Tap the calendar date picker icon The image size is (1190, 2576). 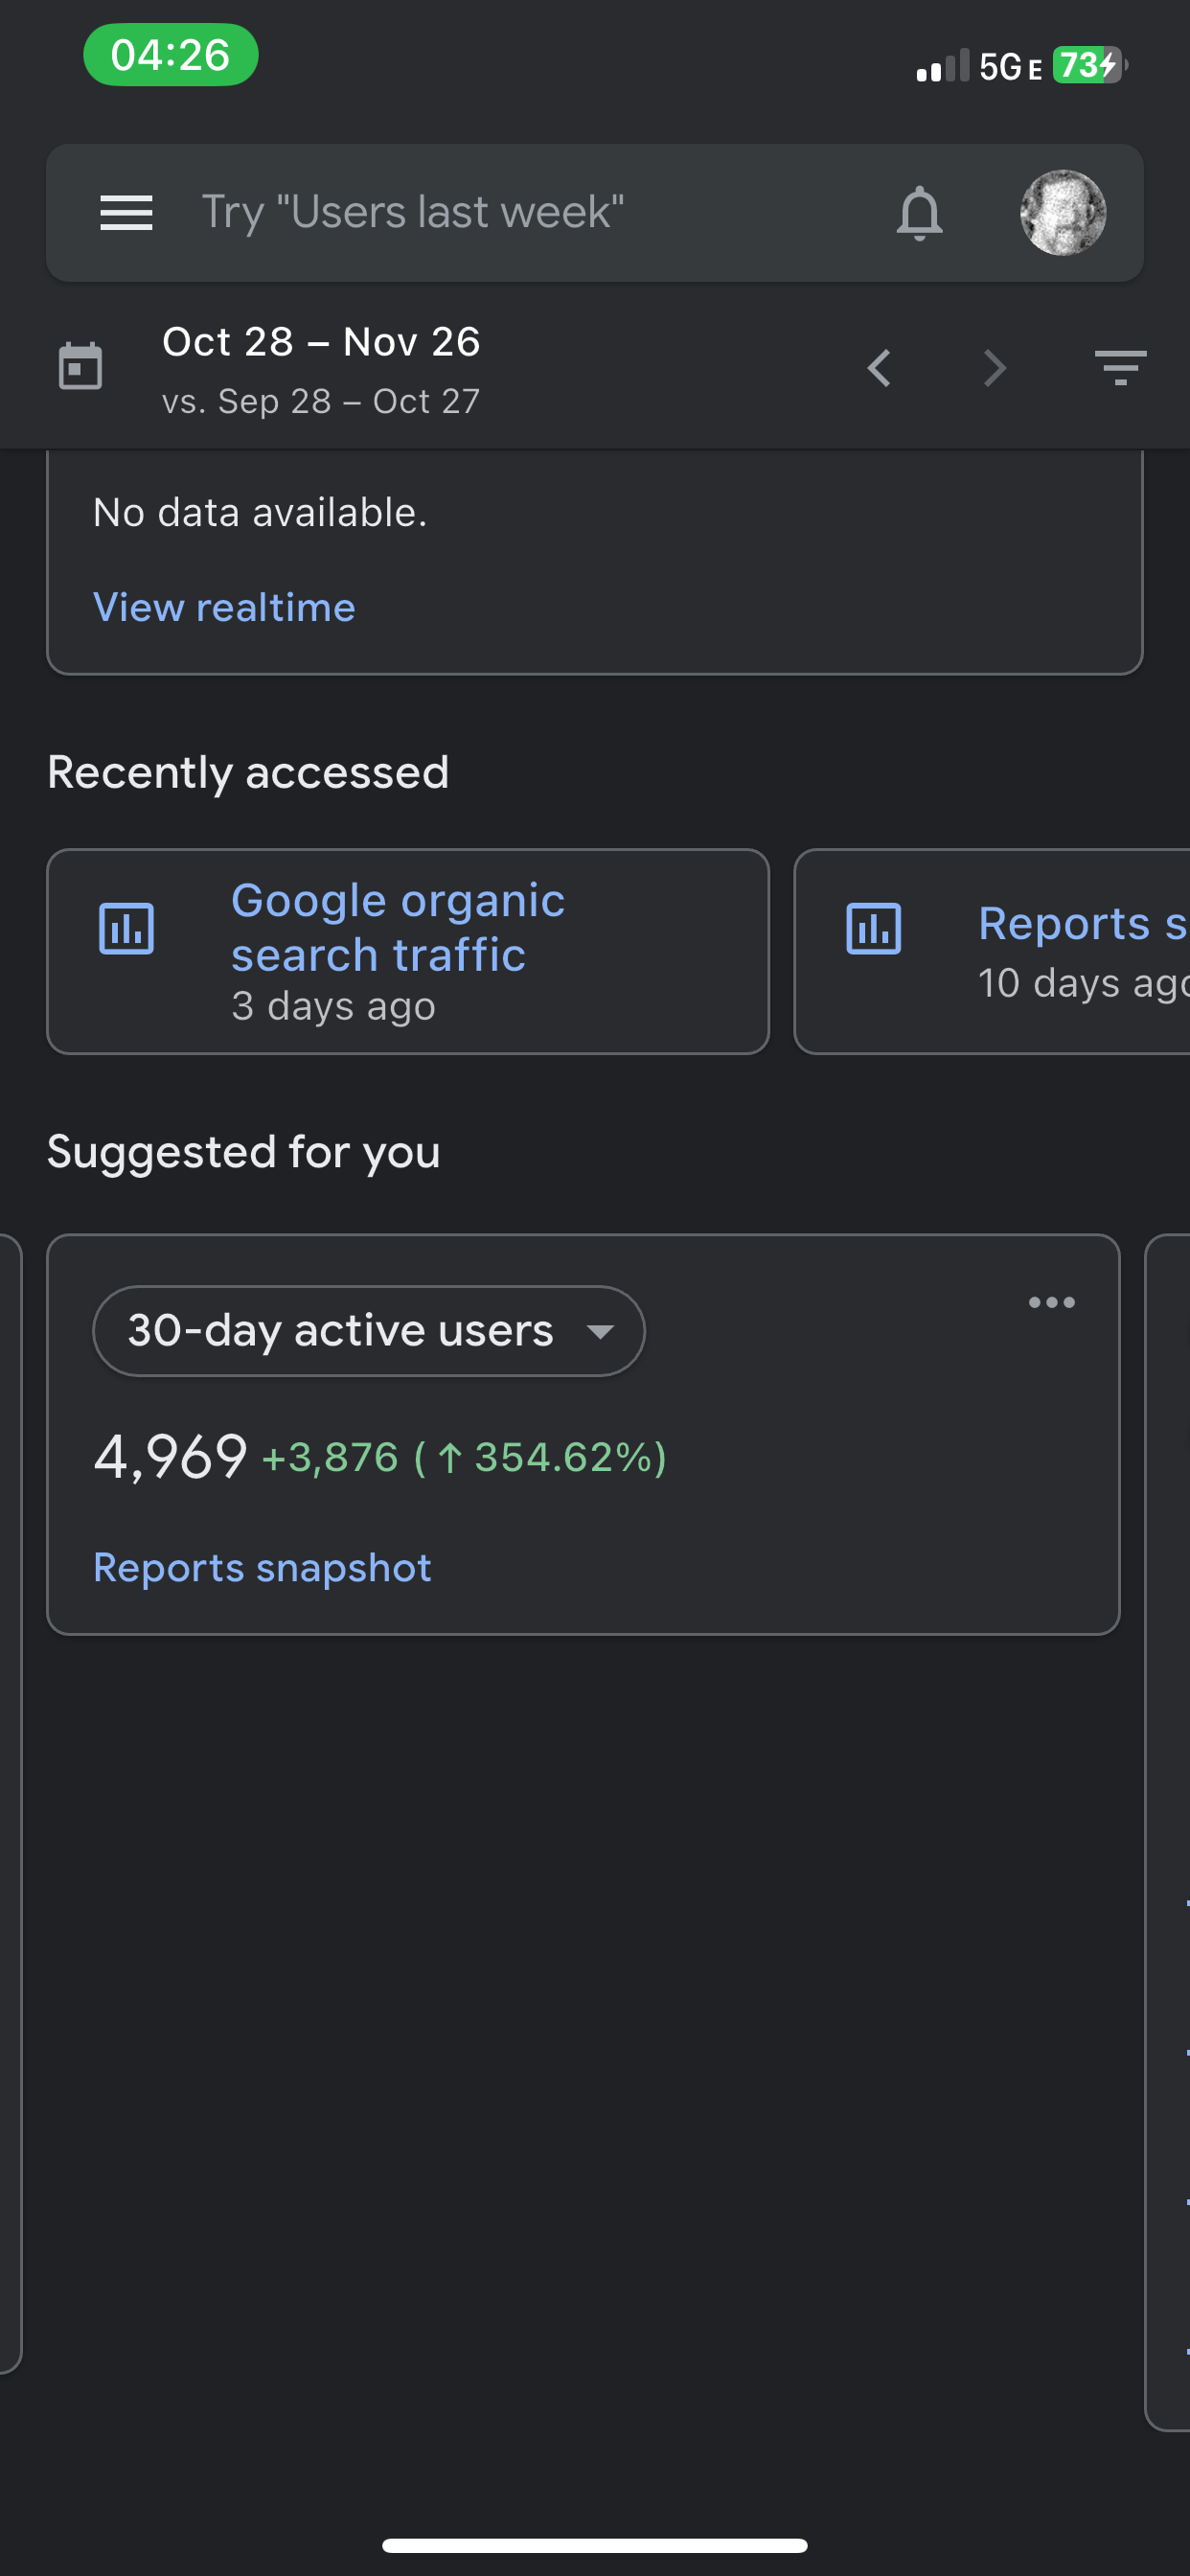(x=80, y=367)
